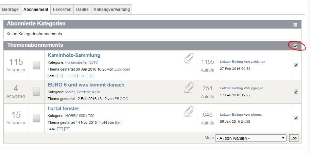Open the Favoriten tab

[x=62, y=9]
